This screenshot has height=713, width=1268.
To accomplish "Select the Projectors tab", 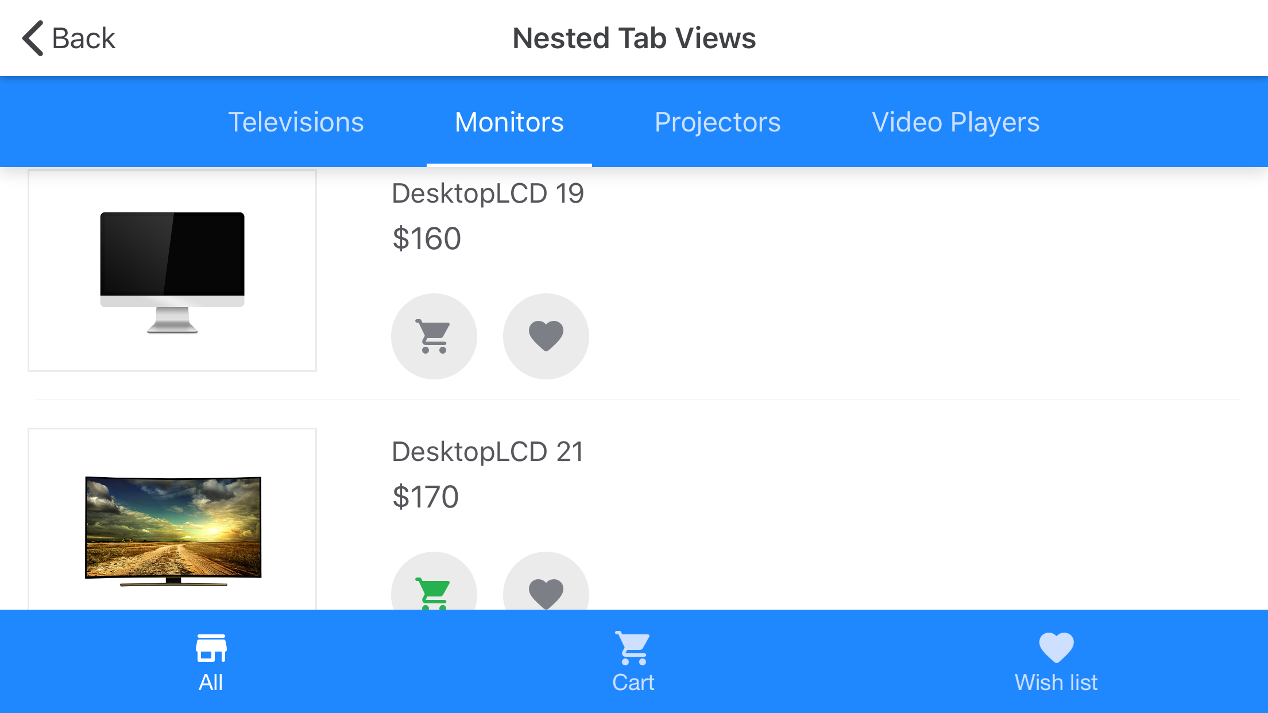I will (717, 121).
